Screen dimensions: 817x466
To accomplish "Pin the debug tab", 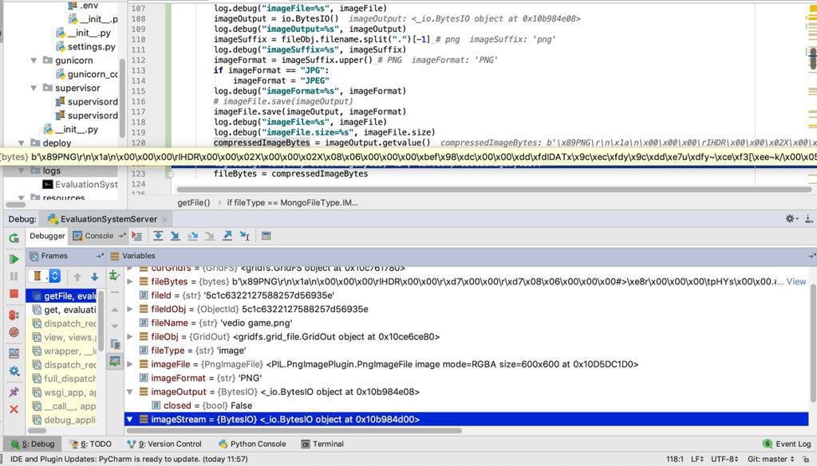I will [14, 392].
